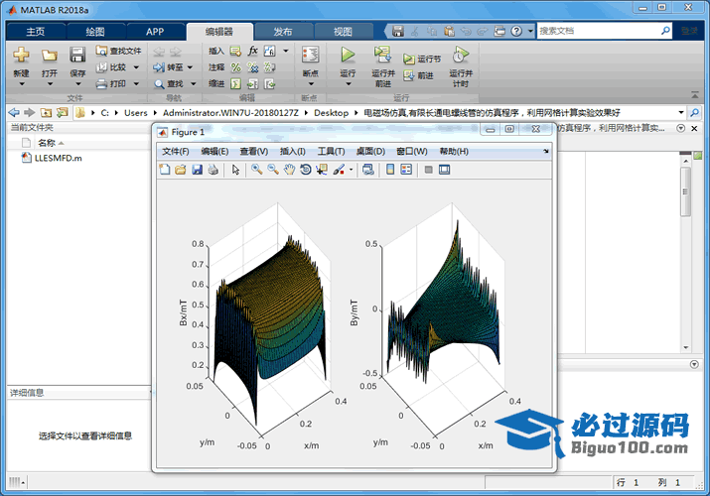
Task: Activate the Zoom Out magnifier tool
Action: pyautogui.click(x=273, y=170)
